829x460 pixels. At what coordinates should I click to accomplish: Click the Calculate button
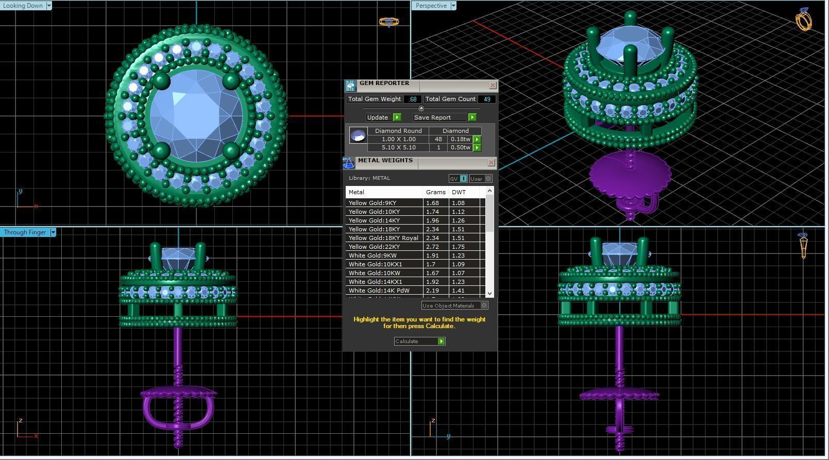click(419, 341)
